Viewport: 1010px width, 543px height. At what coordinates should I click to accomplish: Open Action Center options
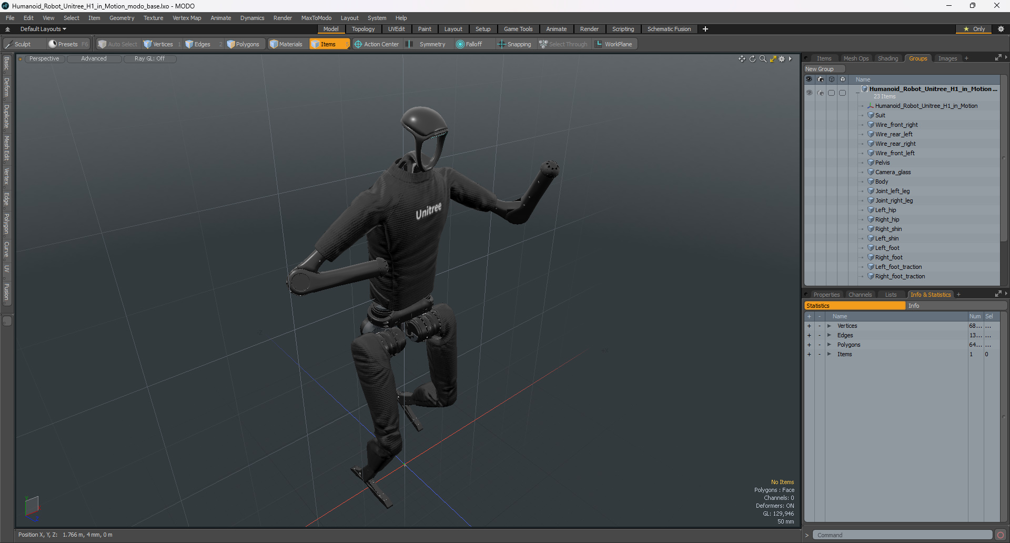tap(377, 44)
